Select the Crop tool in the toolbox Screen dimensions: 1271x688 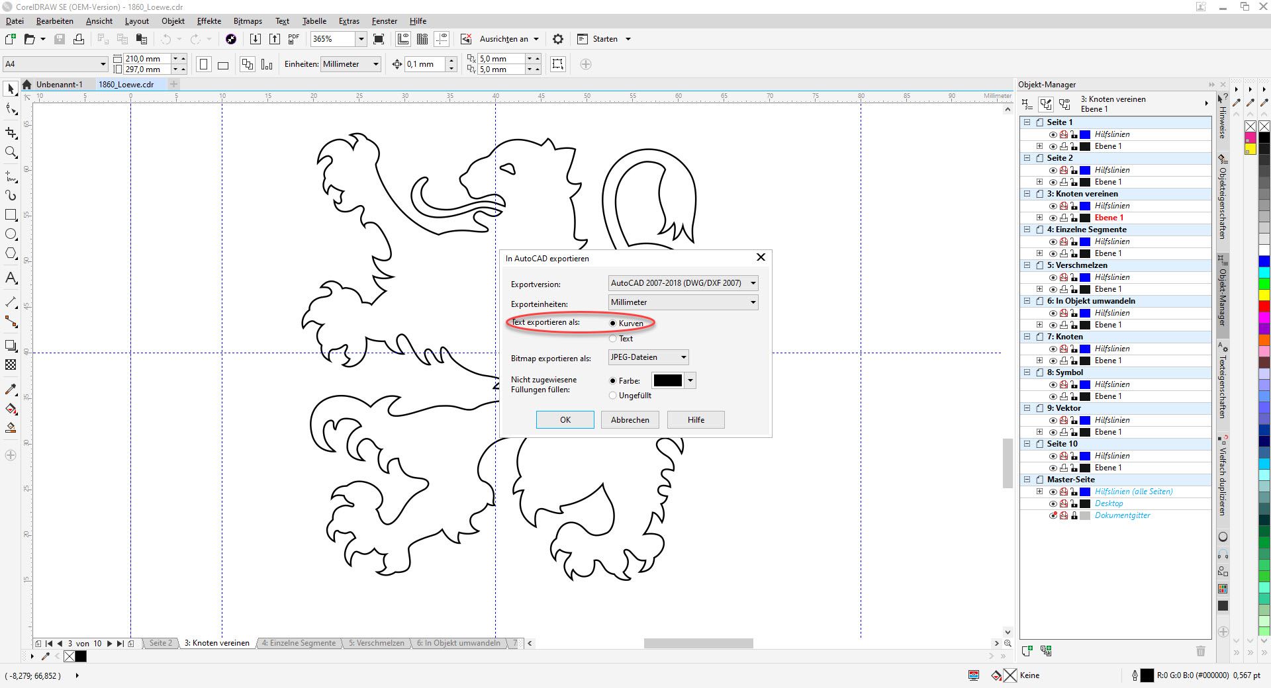pyautogui.click(x=11, y=133)
